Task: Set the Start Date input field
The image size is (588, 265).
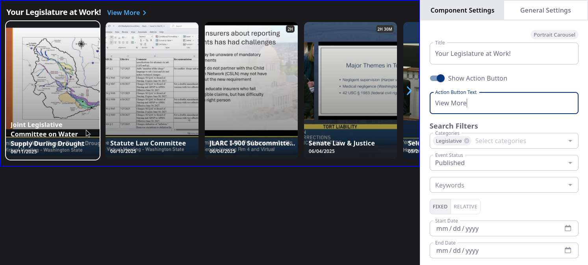Action: pyautogui.click(x=504, y=228)
